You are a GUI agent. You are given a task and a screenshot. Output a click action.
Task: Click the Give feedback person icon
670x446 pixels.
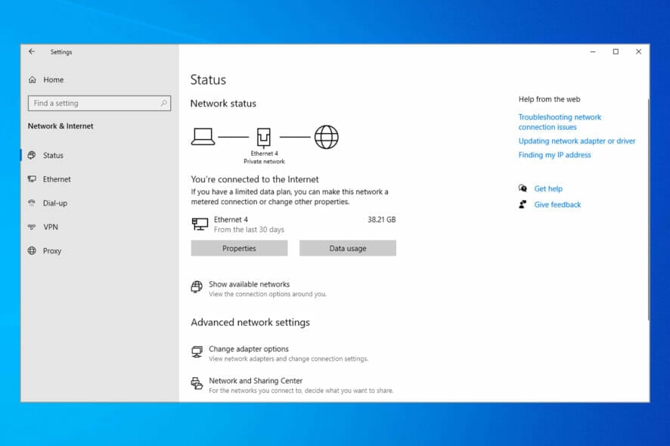523,204
